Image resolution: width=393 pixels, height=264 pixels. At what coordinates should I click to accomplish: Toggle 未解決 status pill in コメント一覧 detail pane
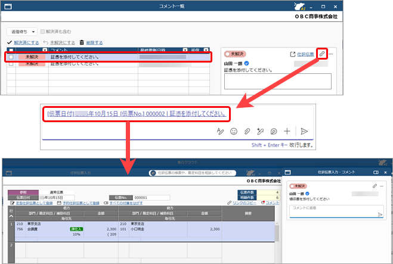[235, 54]
